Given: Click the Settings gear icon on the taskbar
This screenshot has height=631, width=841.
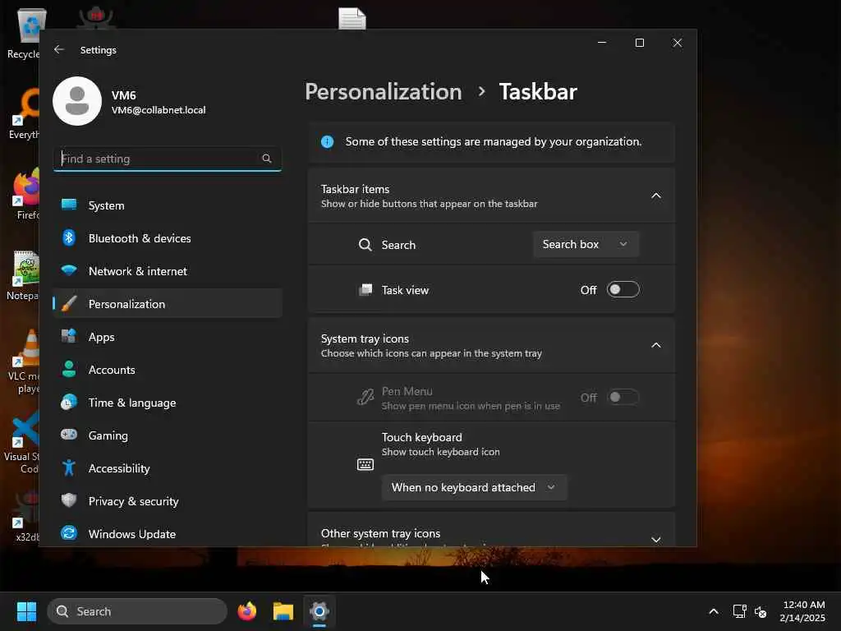Looking at the screenshot, I should (319, 611).
